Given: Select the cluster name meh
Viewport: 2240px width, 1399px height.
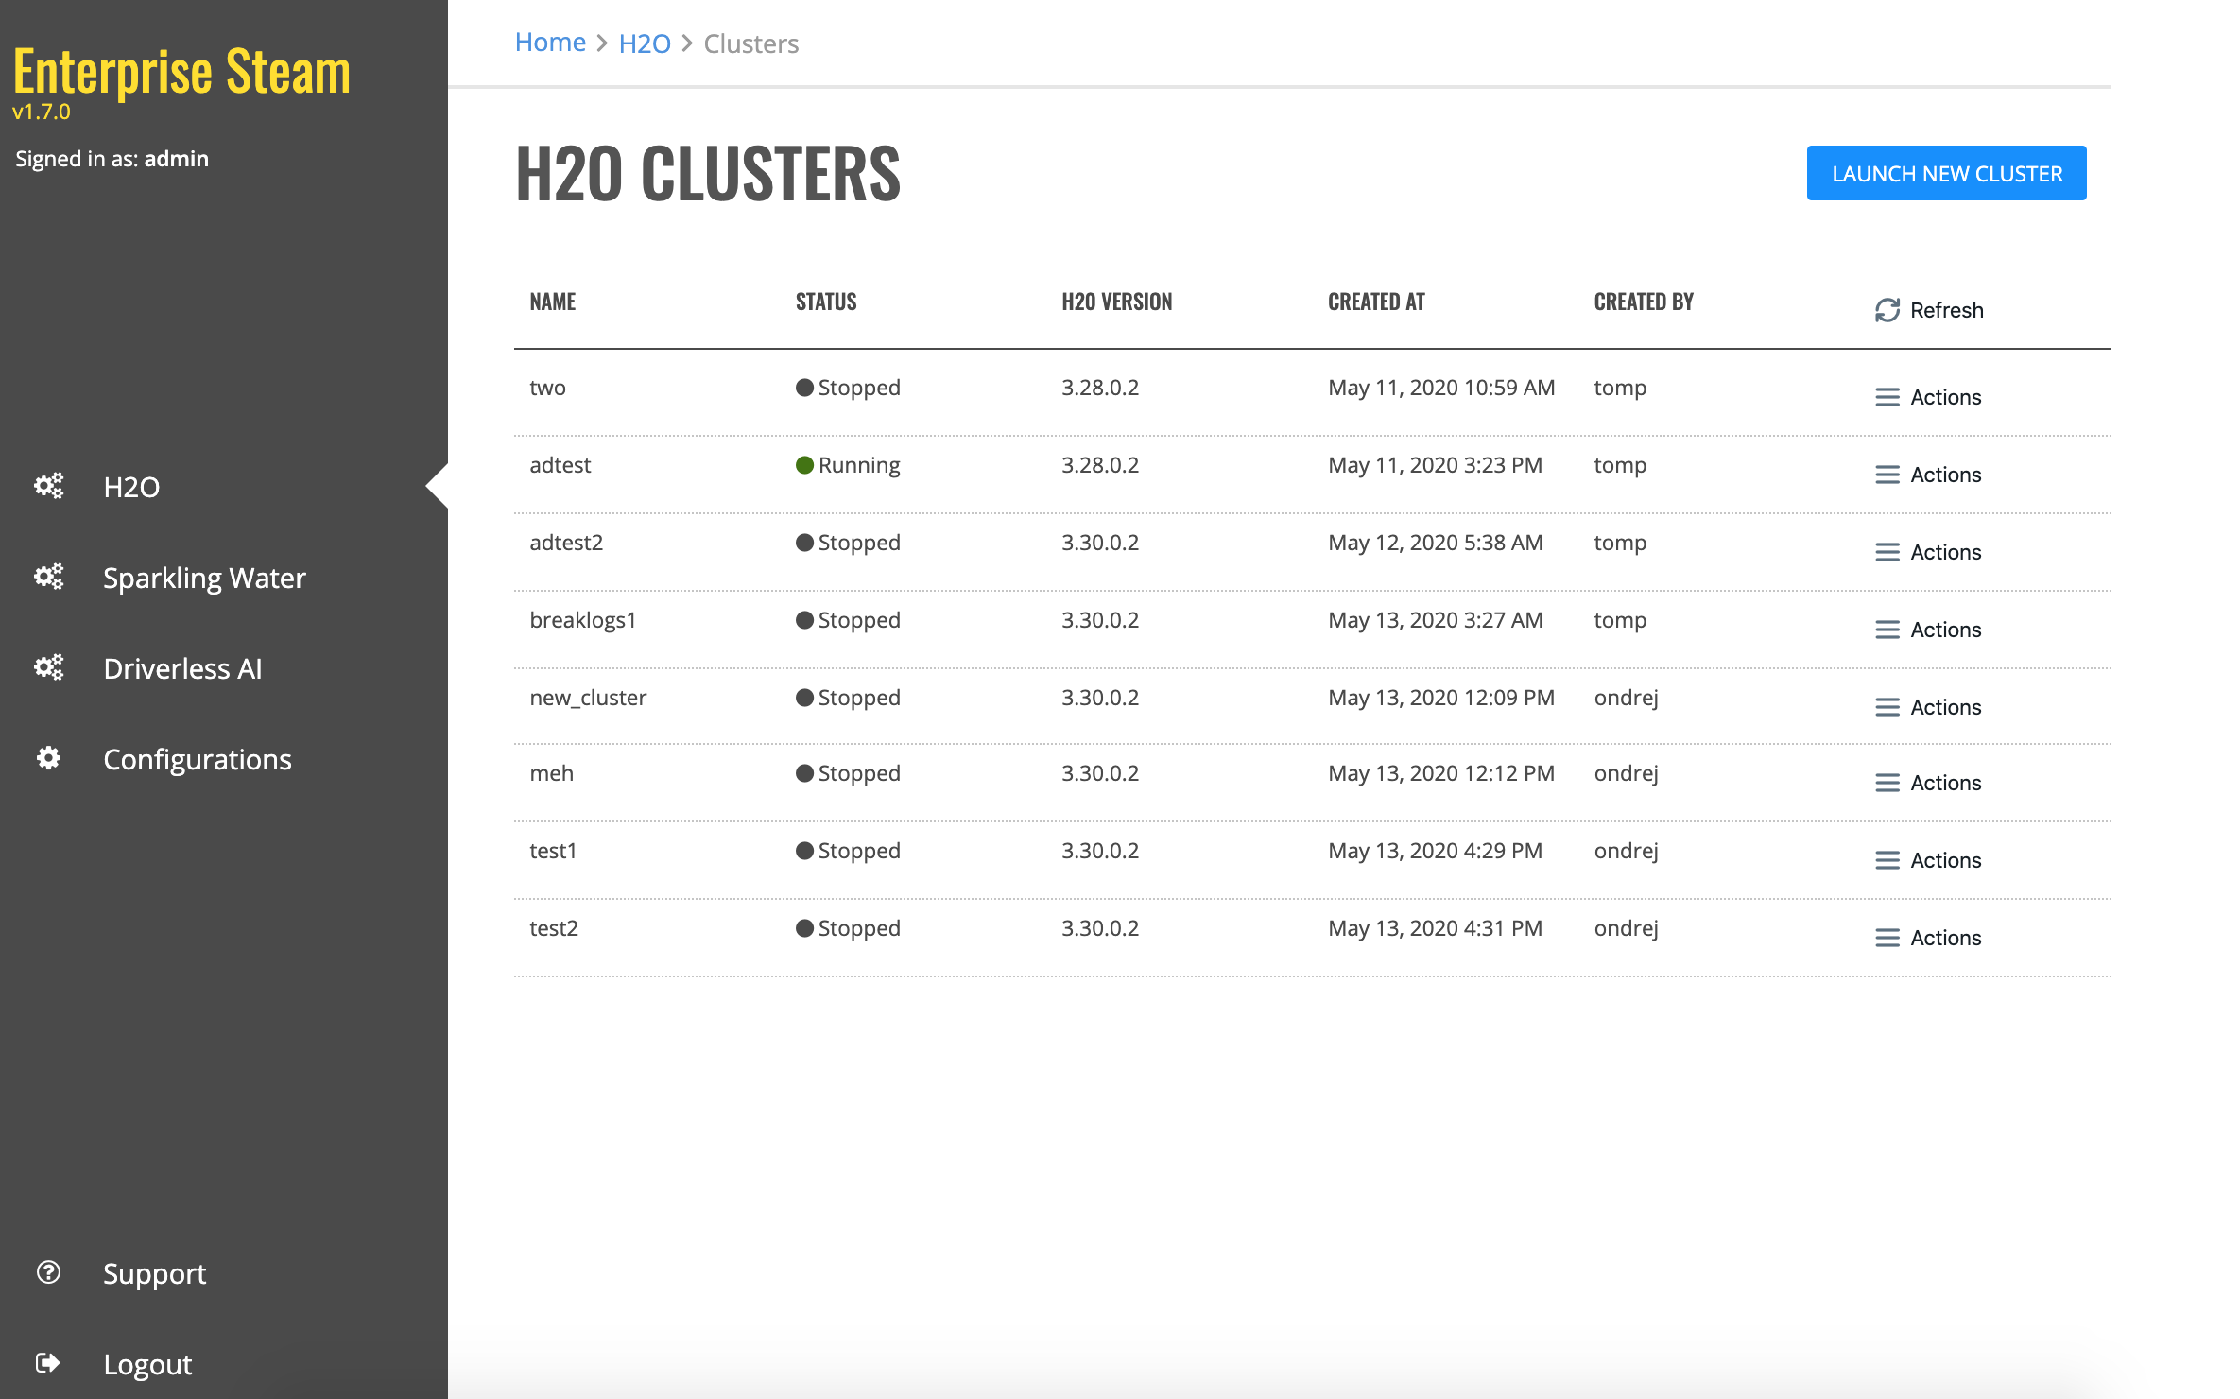Looking at the screenshot, I should (x=551, y=773).
